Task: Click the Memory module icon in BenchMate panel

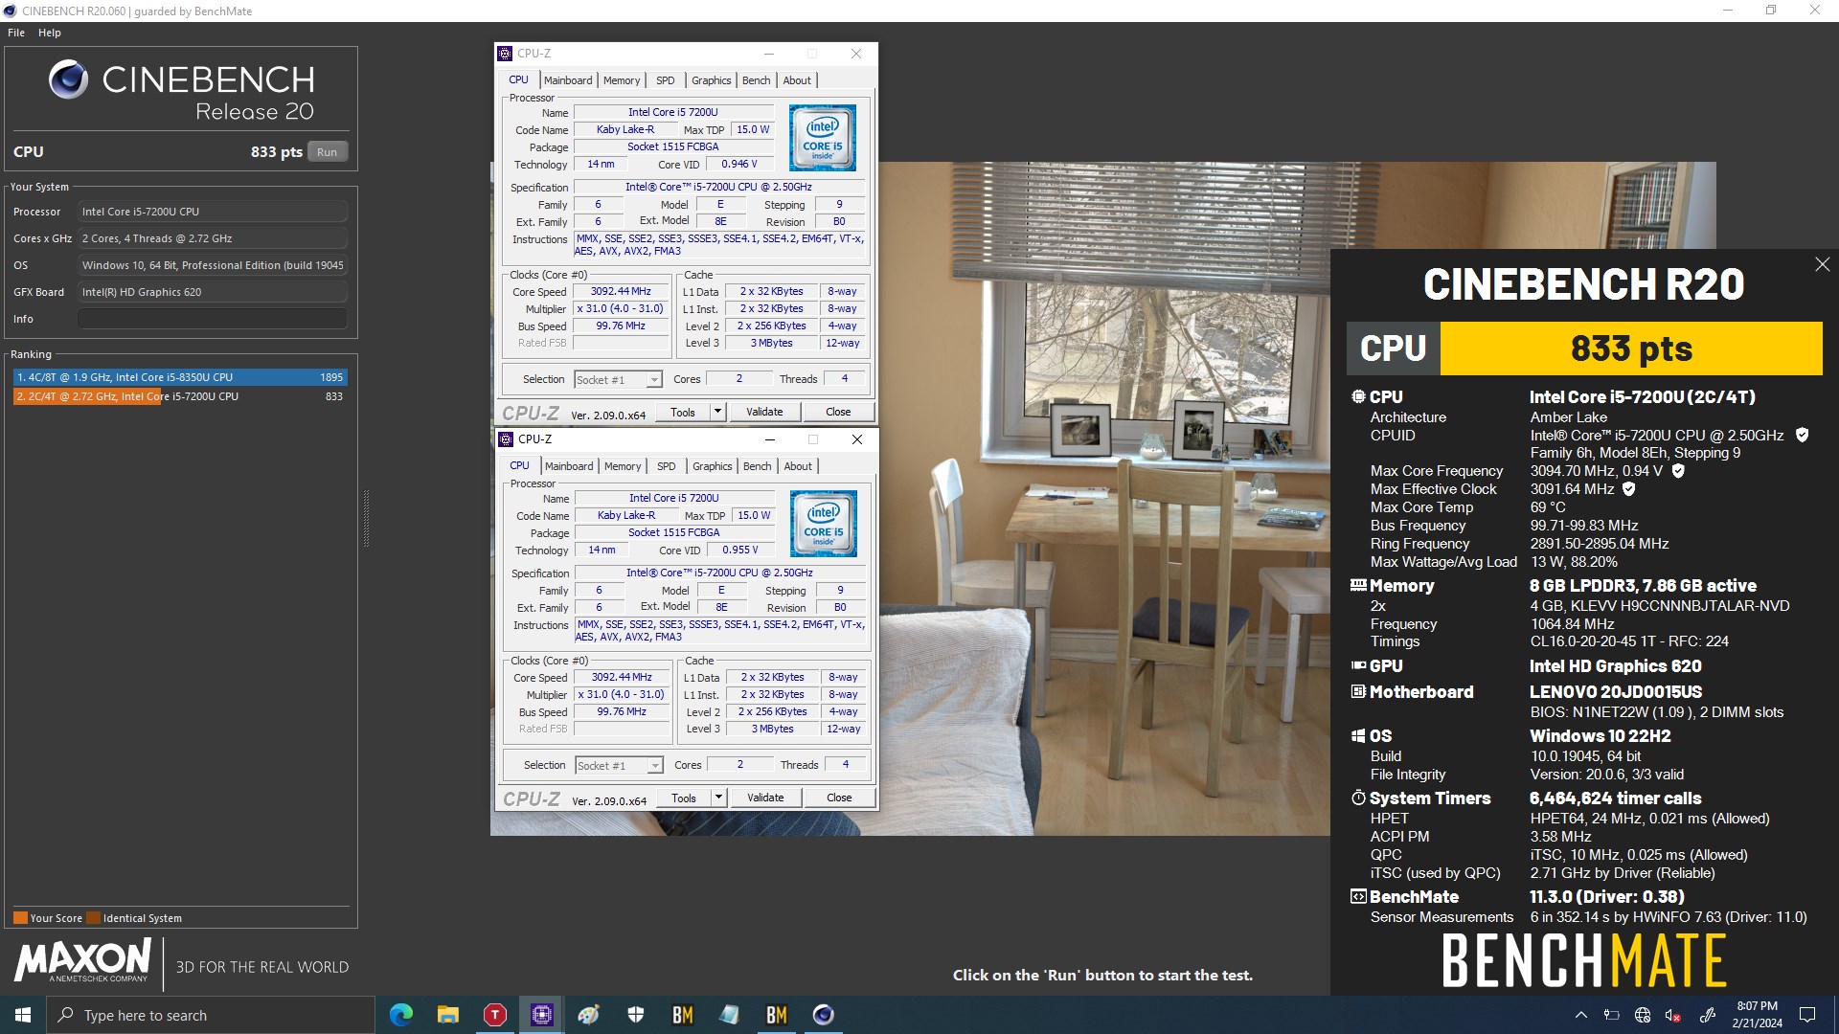Action: point(1358,585)
